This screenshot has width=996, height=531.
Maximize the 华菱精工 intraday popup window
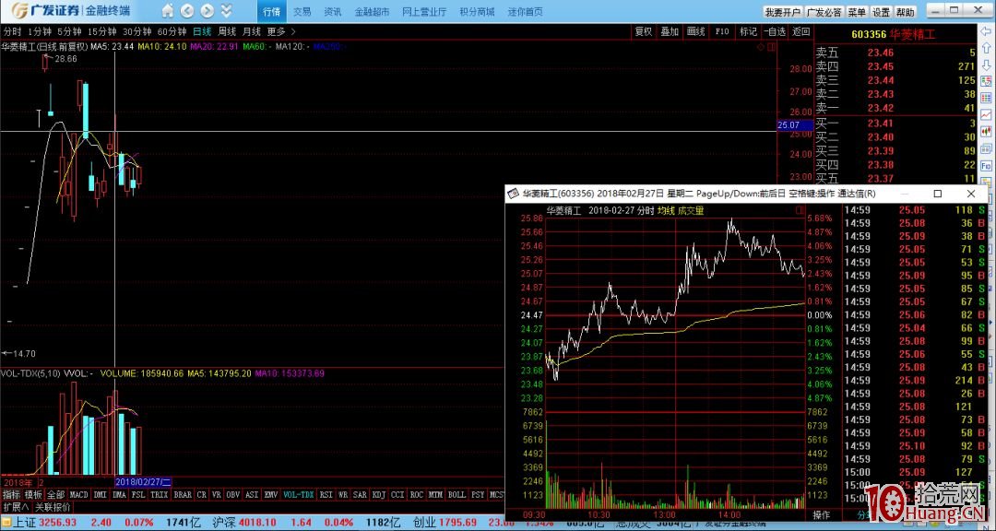938,194
